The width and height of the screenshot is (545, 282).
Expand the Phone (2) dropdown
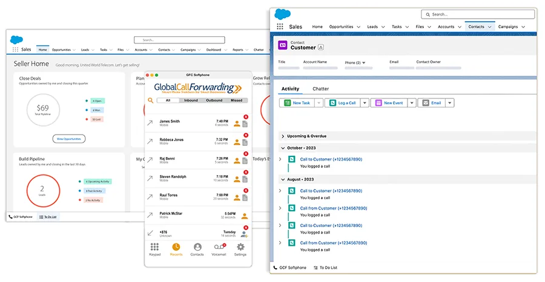[363, 62]
